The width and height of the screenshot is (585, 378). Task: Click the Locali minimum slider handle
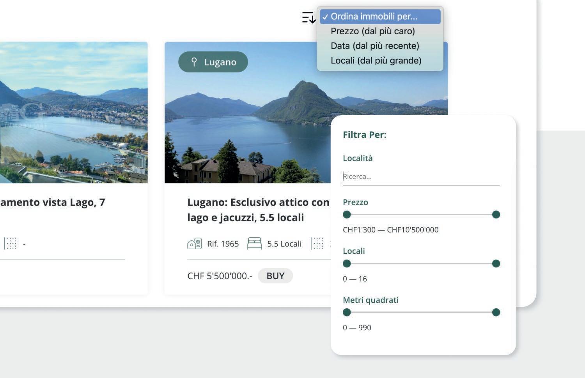[347, 264]
